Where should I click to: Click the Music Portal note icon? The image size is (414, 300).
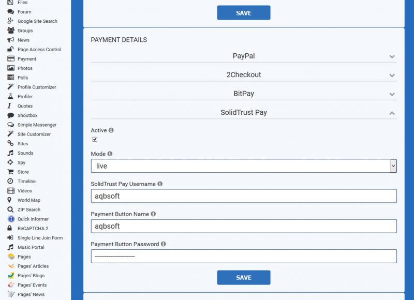(x=10, y=247)
